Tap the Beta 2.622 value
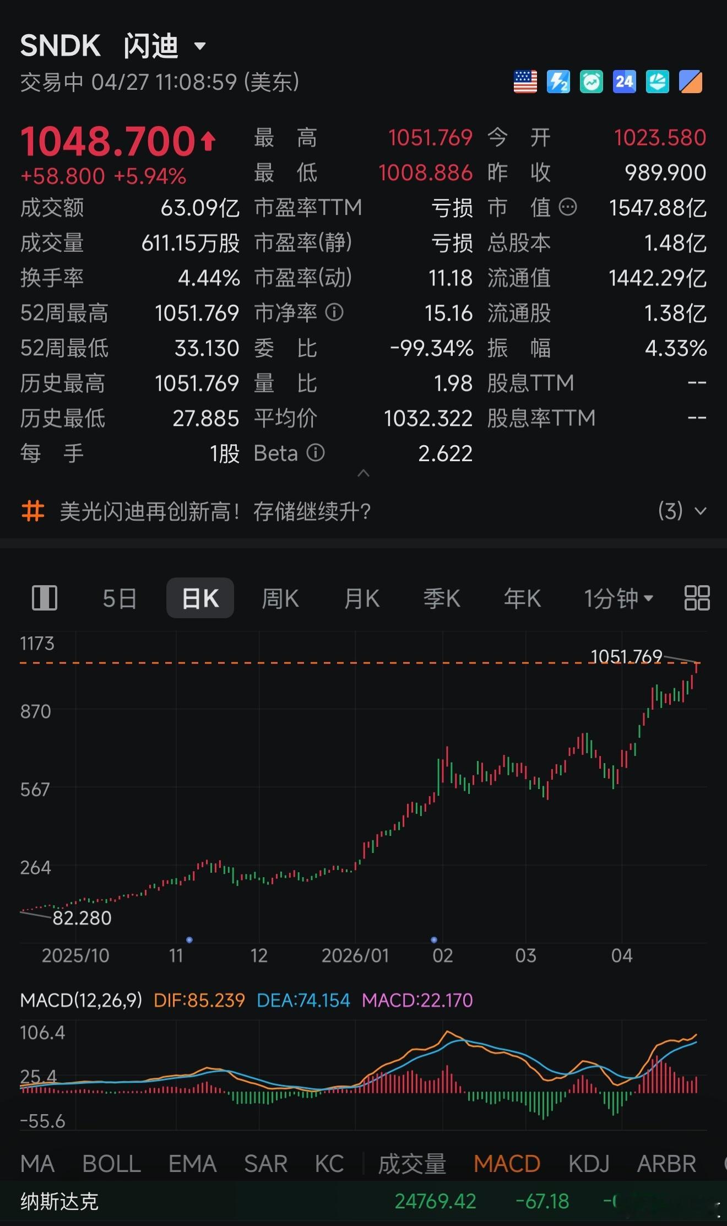Screen dimensions: 727x1226 point(445,453)
